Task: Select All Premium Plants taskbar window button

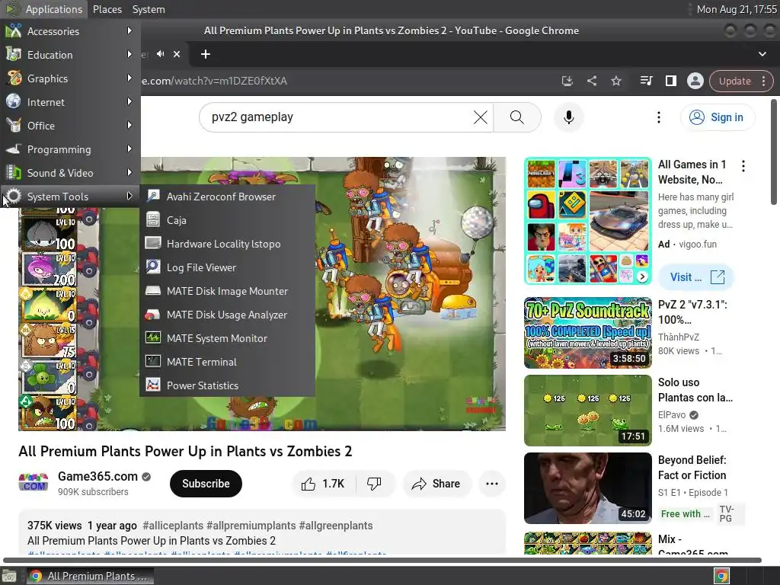Action: click(90, 576)
